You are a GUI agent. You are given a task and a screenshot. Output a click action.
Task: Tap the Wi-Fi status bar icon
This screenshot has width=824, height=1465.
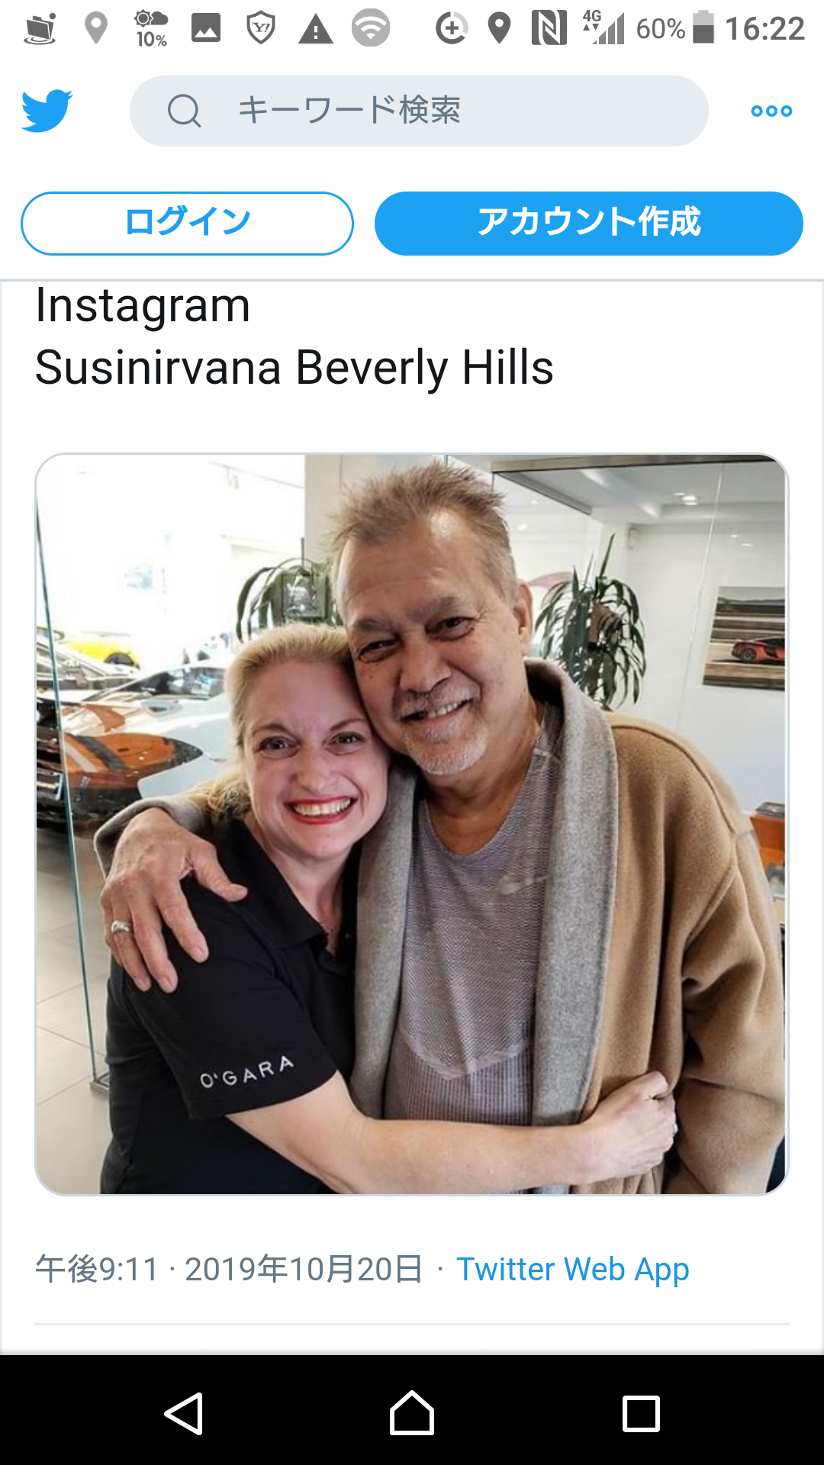[371, 28]
